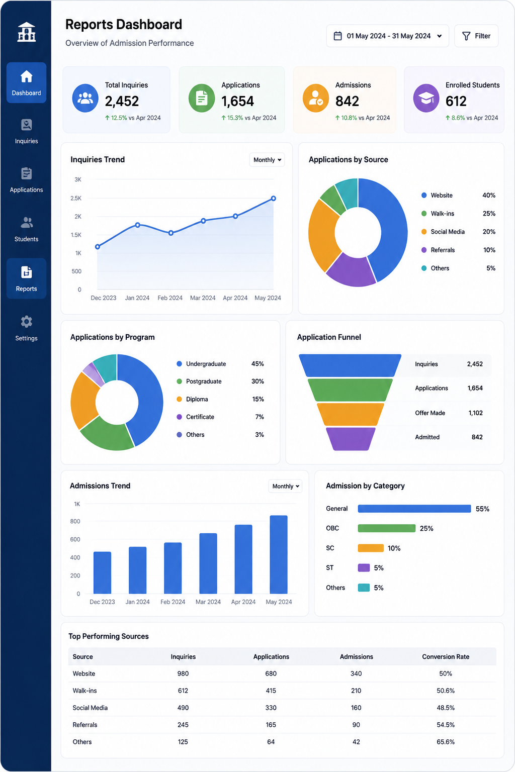Click the Filter button
The image size is (515, 772).
476,36
